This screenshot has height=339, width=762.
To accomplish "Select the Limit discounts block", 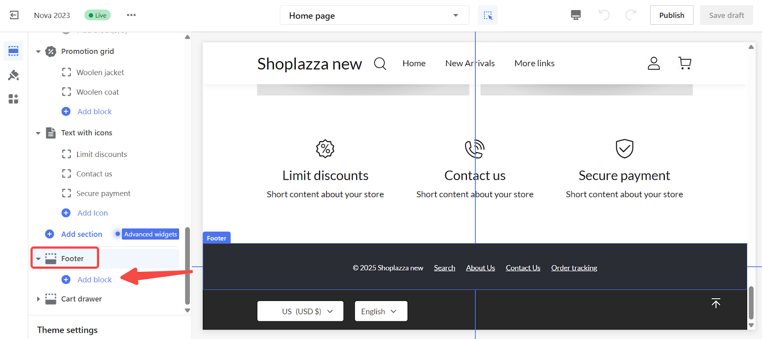I will [x=101, y=154].
